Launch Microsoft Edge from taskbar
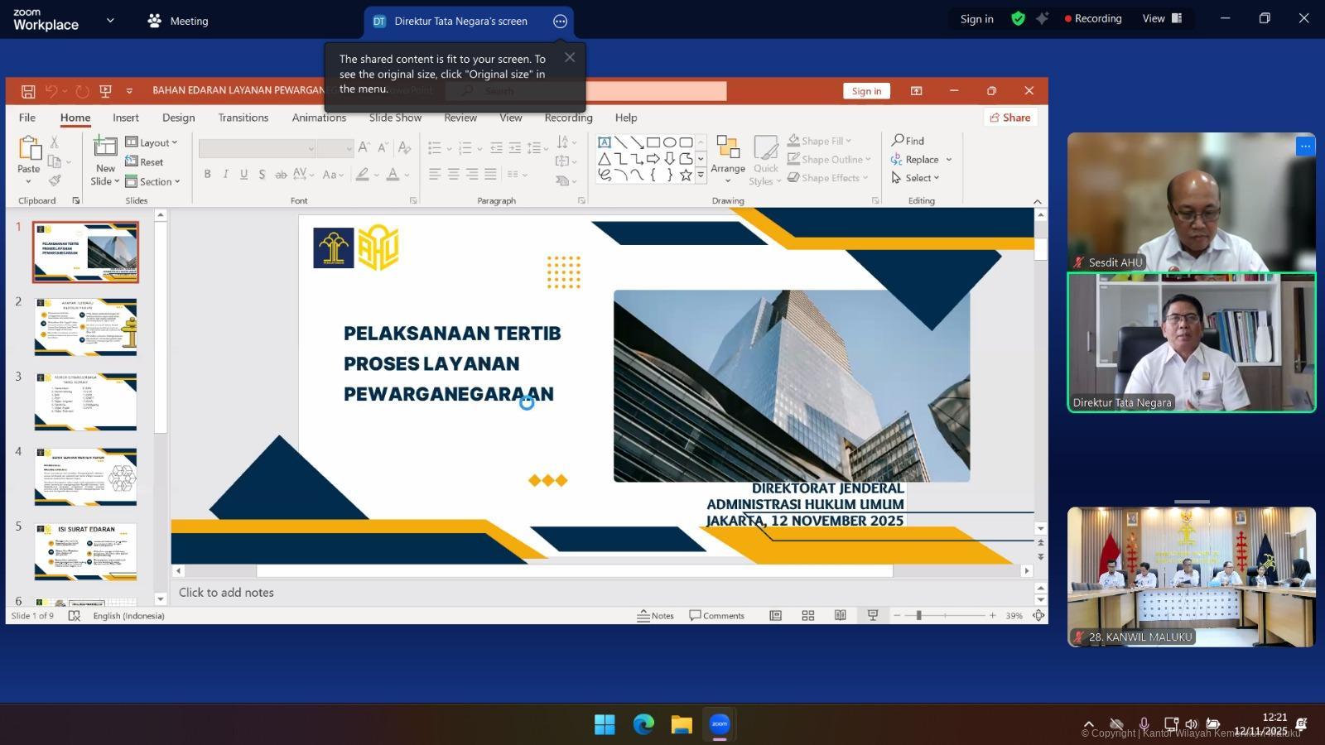 tap(643, 724)
